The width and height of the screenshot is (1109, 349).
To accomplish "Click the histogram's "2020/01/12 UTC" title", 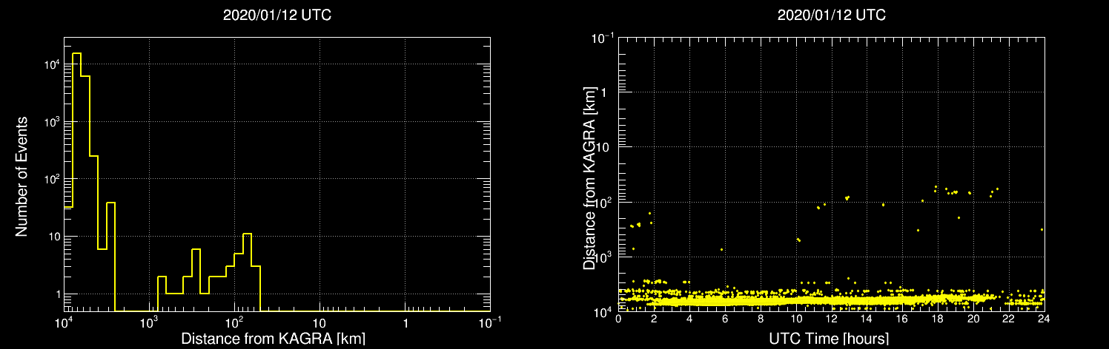I will [x=277, y=15].
